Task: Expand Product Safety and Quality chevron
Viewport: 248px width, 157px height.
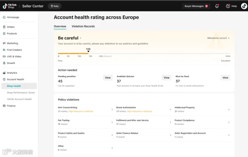Action: pyautogui.click(x=112, y=135)
